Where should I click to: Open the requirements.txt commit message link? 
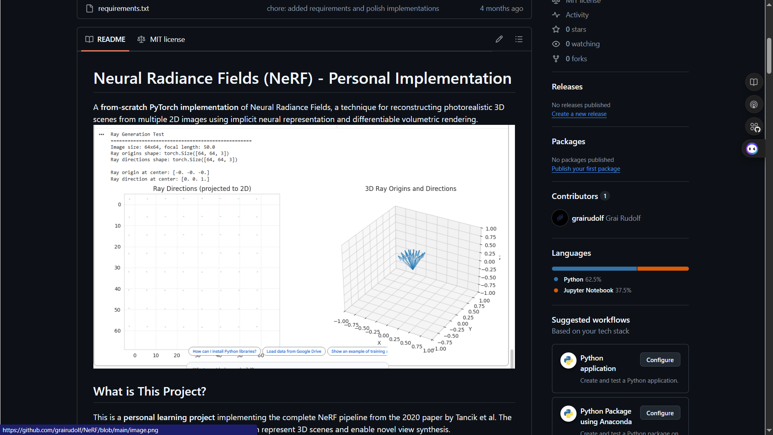point(353,8)
